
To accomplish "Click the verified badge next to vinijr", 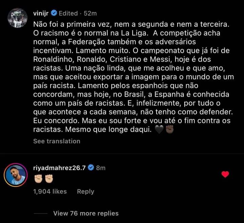I will [54, 13].
